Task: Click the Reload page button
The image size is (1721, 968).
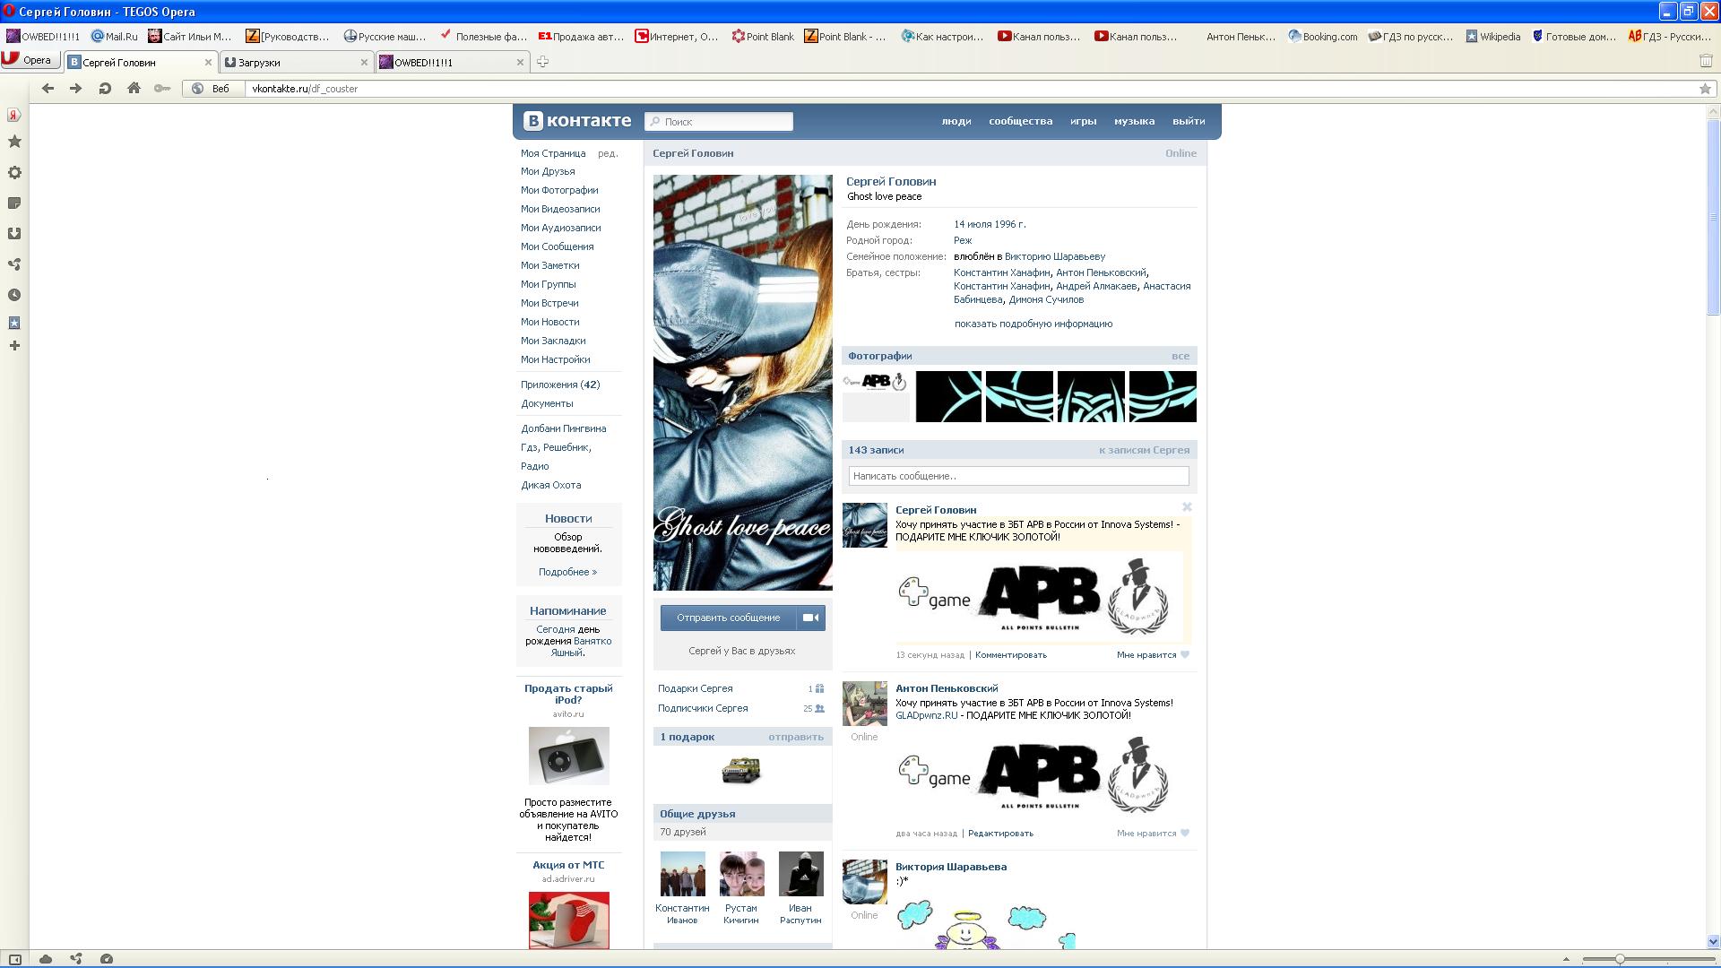Action: tap(105, 89)
